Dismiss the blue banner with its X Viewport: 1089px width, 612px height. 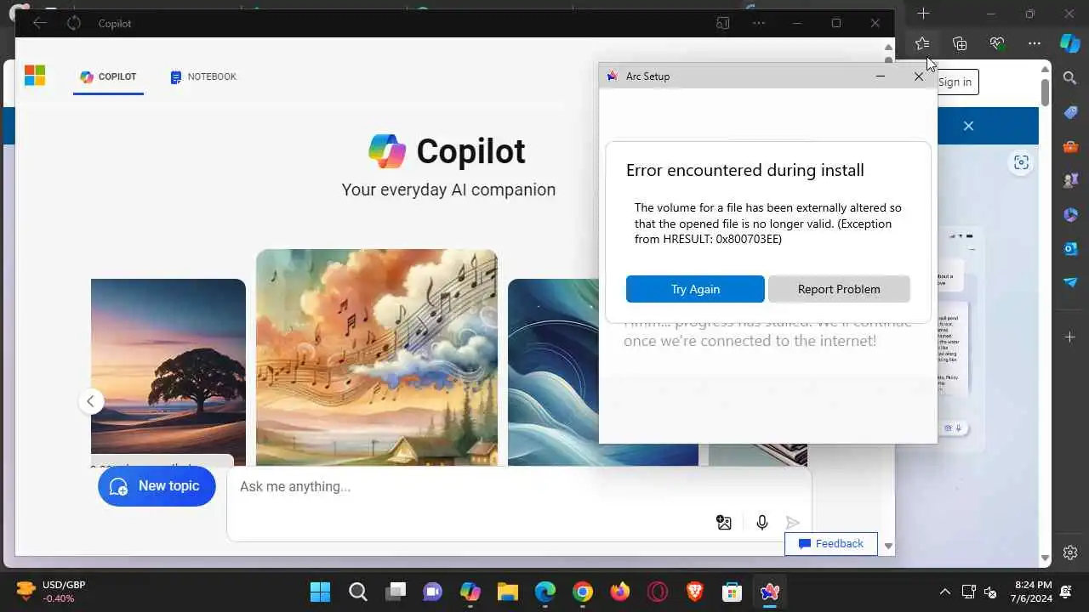pyautogui.click(x=968, y=126)
